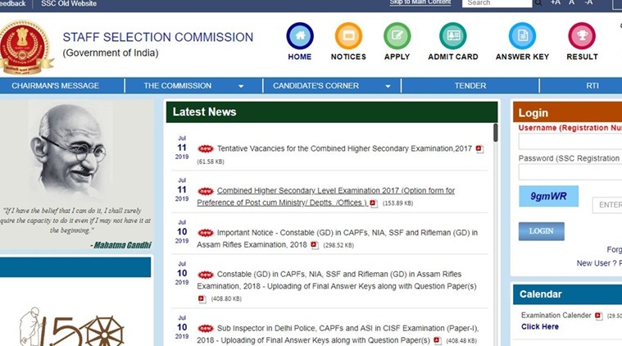
Task: Click the Latest News heading
Action: (204, 112)
